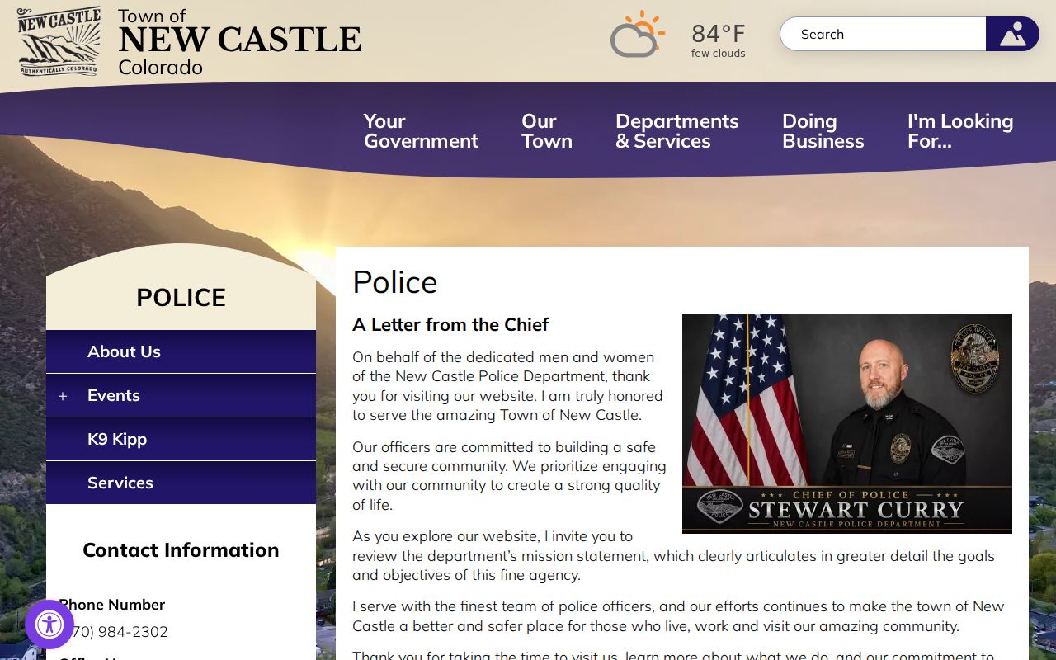This screenshot has height=660, width=1056.
Task: Go to About Us in Police sidebar
Action: coord(181,351)
